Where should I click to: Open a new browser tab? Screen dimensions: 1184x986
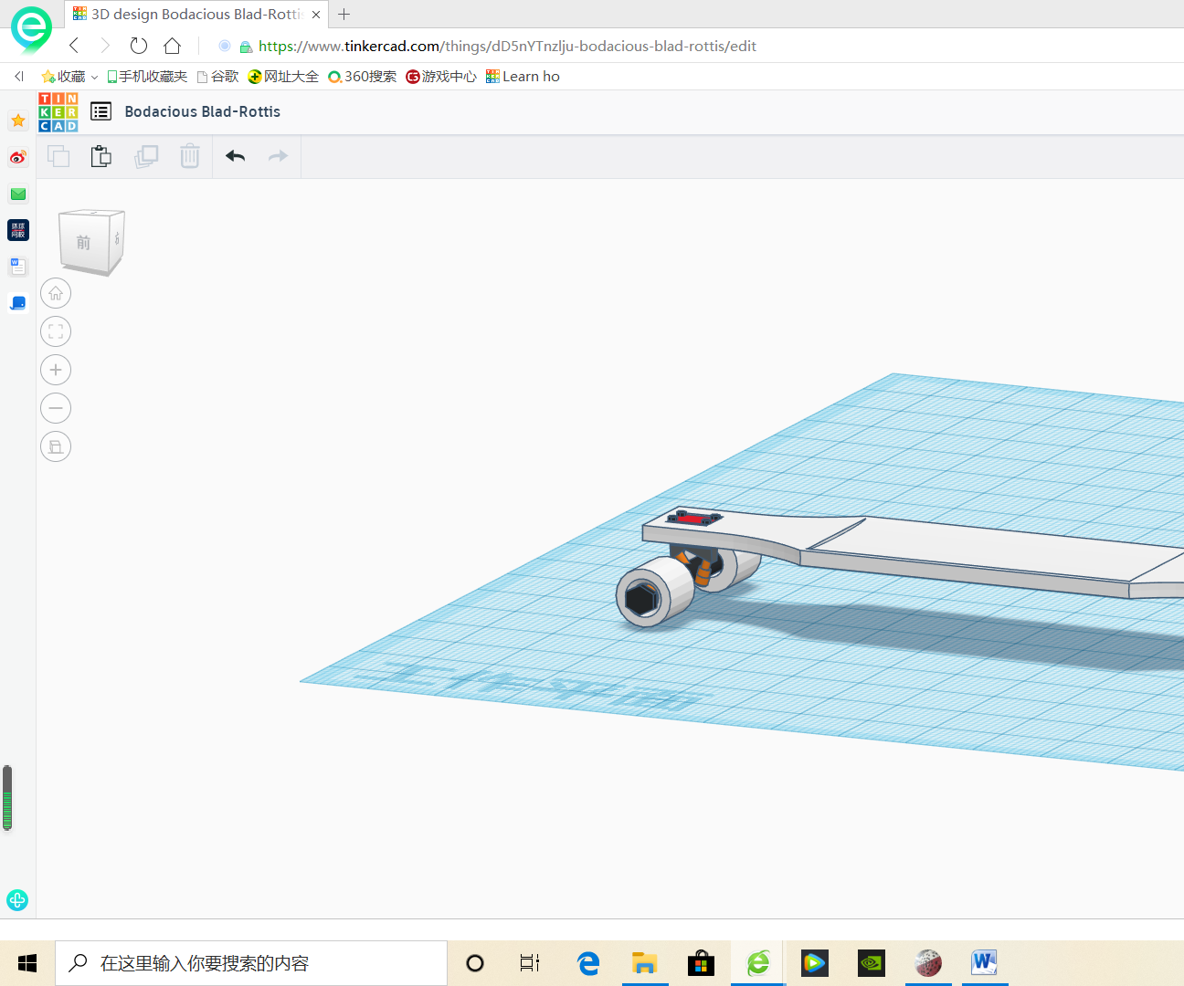[x=344, y=15]
